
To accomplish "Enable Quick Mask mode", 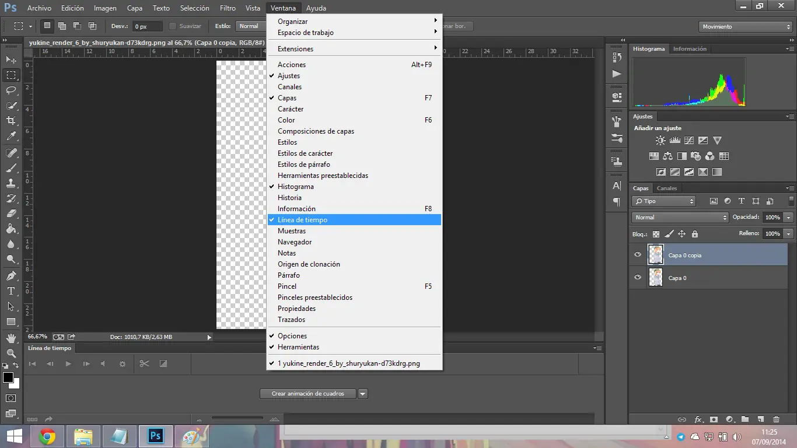I will click(x=11, y=398).
